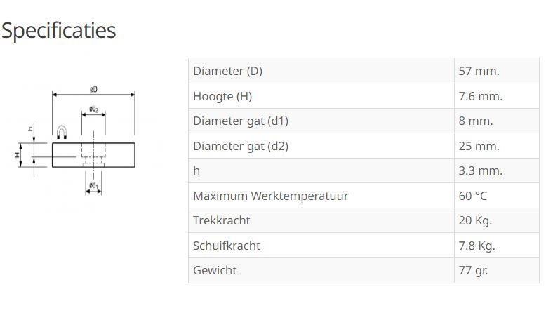Click the 57 mm. value cell
This screenshot has width=553, height=315.
[x=479, y=71]
